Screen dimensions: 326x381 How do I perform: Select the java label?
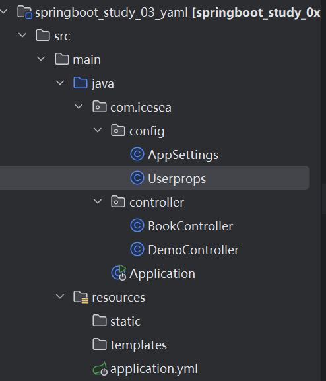[103, 84]
